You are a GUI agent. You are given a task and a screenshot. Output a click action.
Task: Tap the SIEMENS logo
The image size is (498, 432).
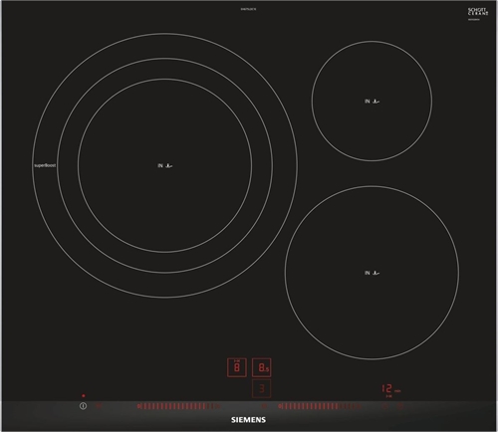point(248,420)
